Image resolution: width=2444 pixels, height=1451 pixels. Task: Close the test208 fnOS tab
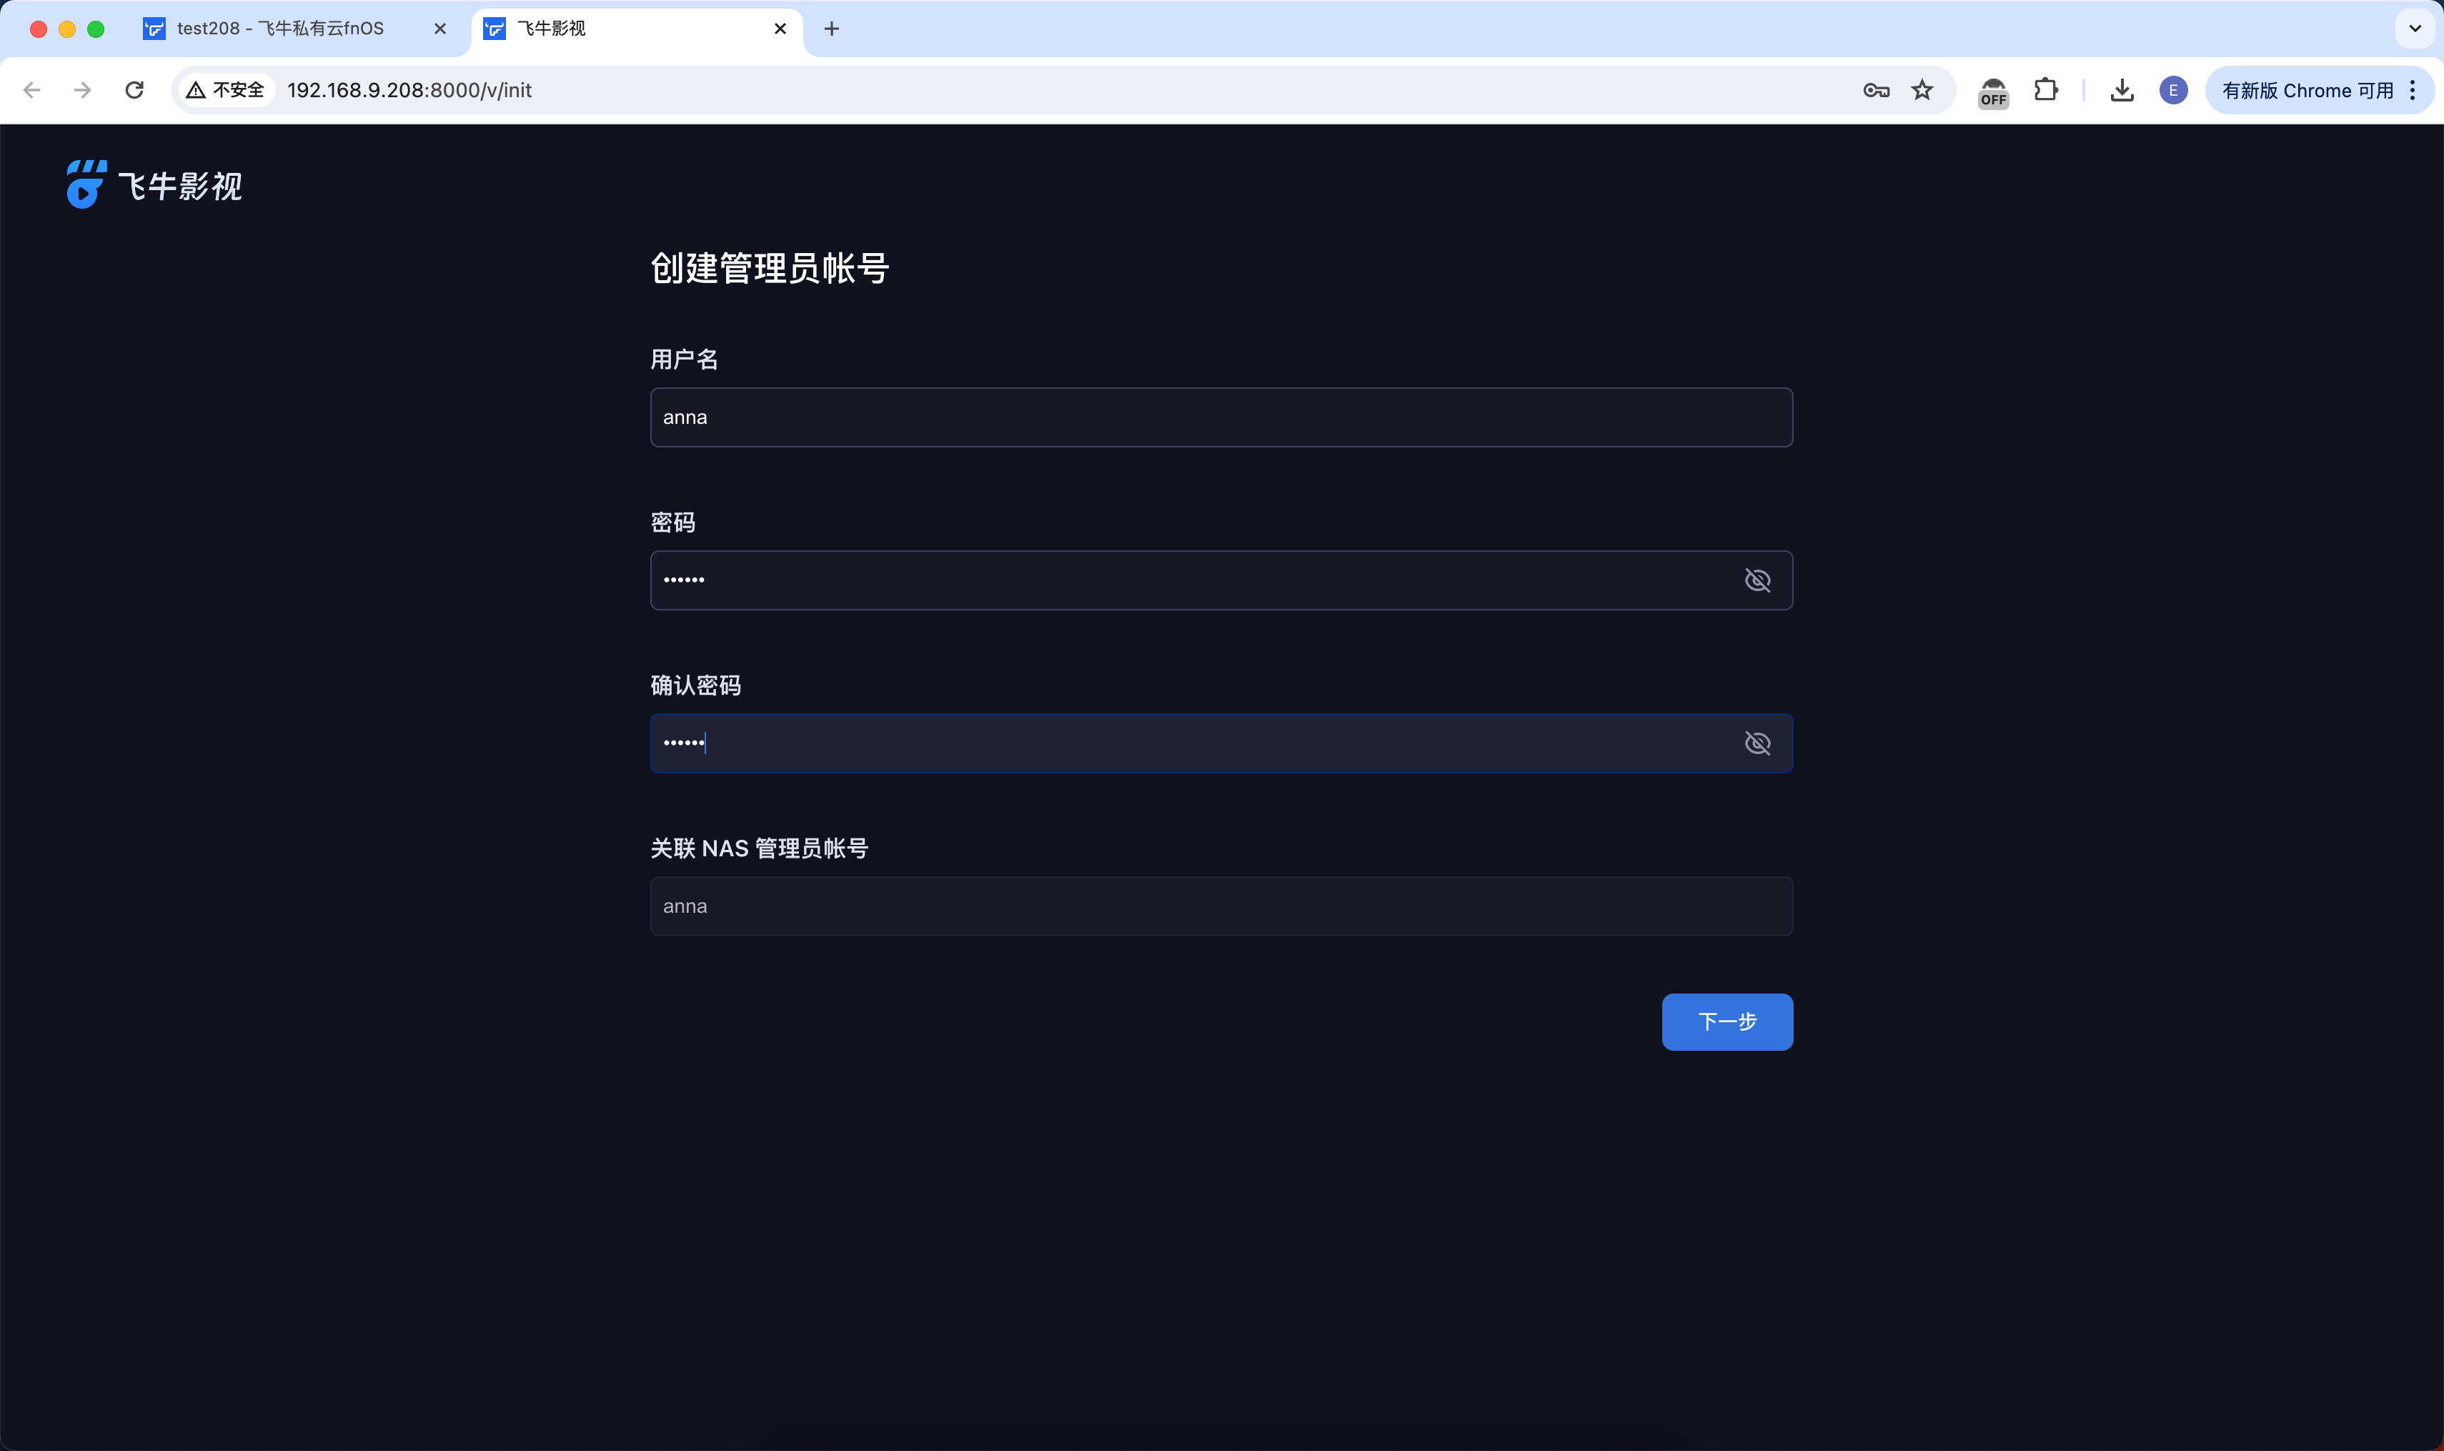point(440,29)
